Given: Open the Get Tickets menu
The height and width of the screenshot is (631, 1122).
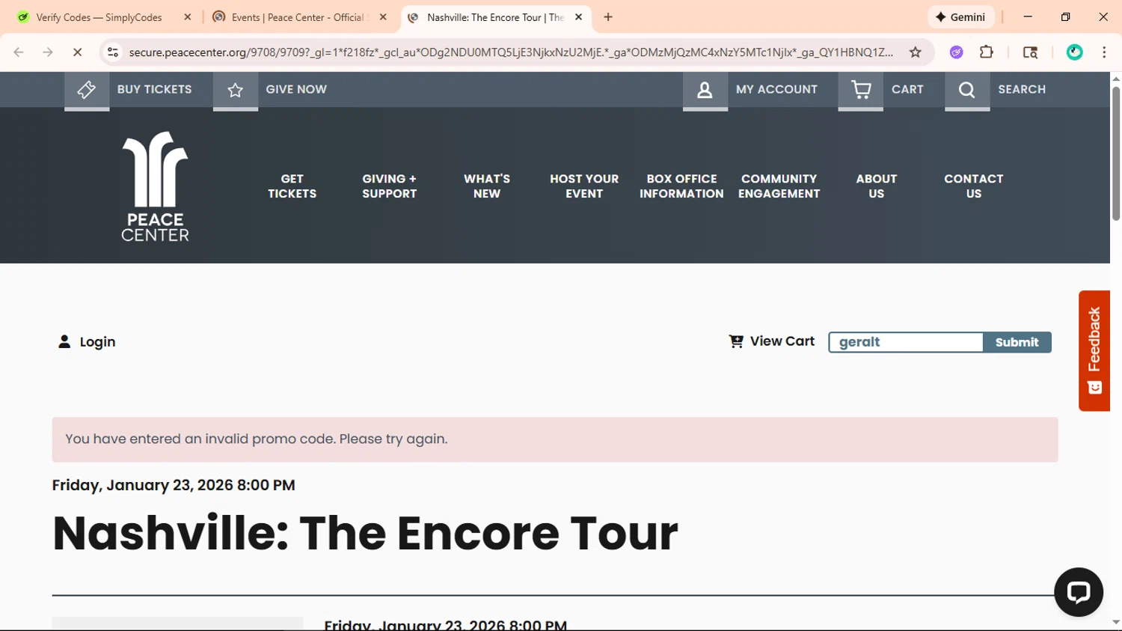Looking at the screenshot, I should 292,186.
